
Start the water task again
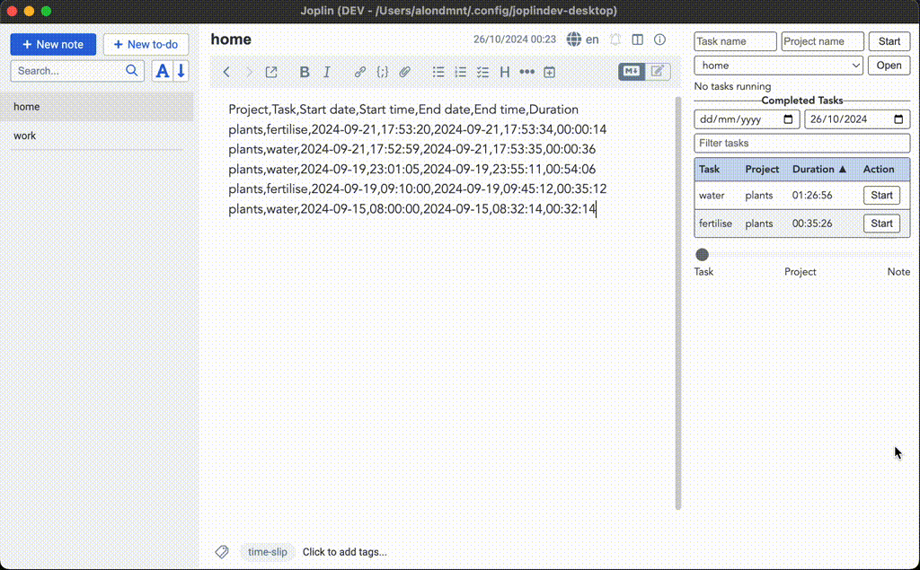coord(881,196)
